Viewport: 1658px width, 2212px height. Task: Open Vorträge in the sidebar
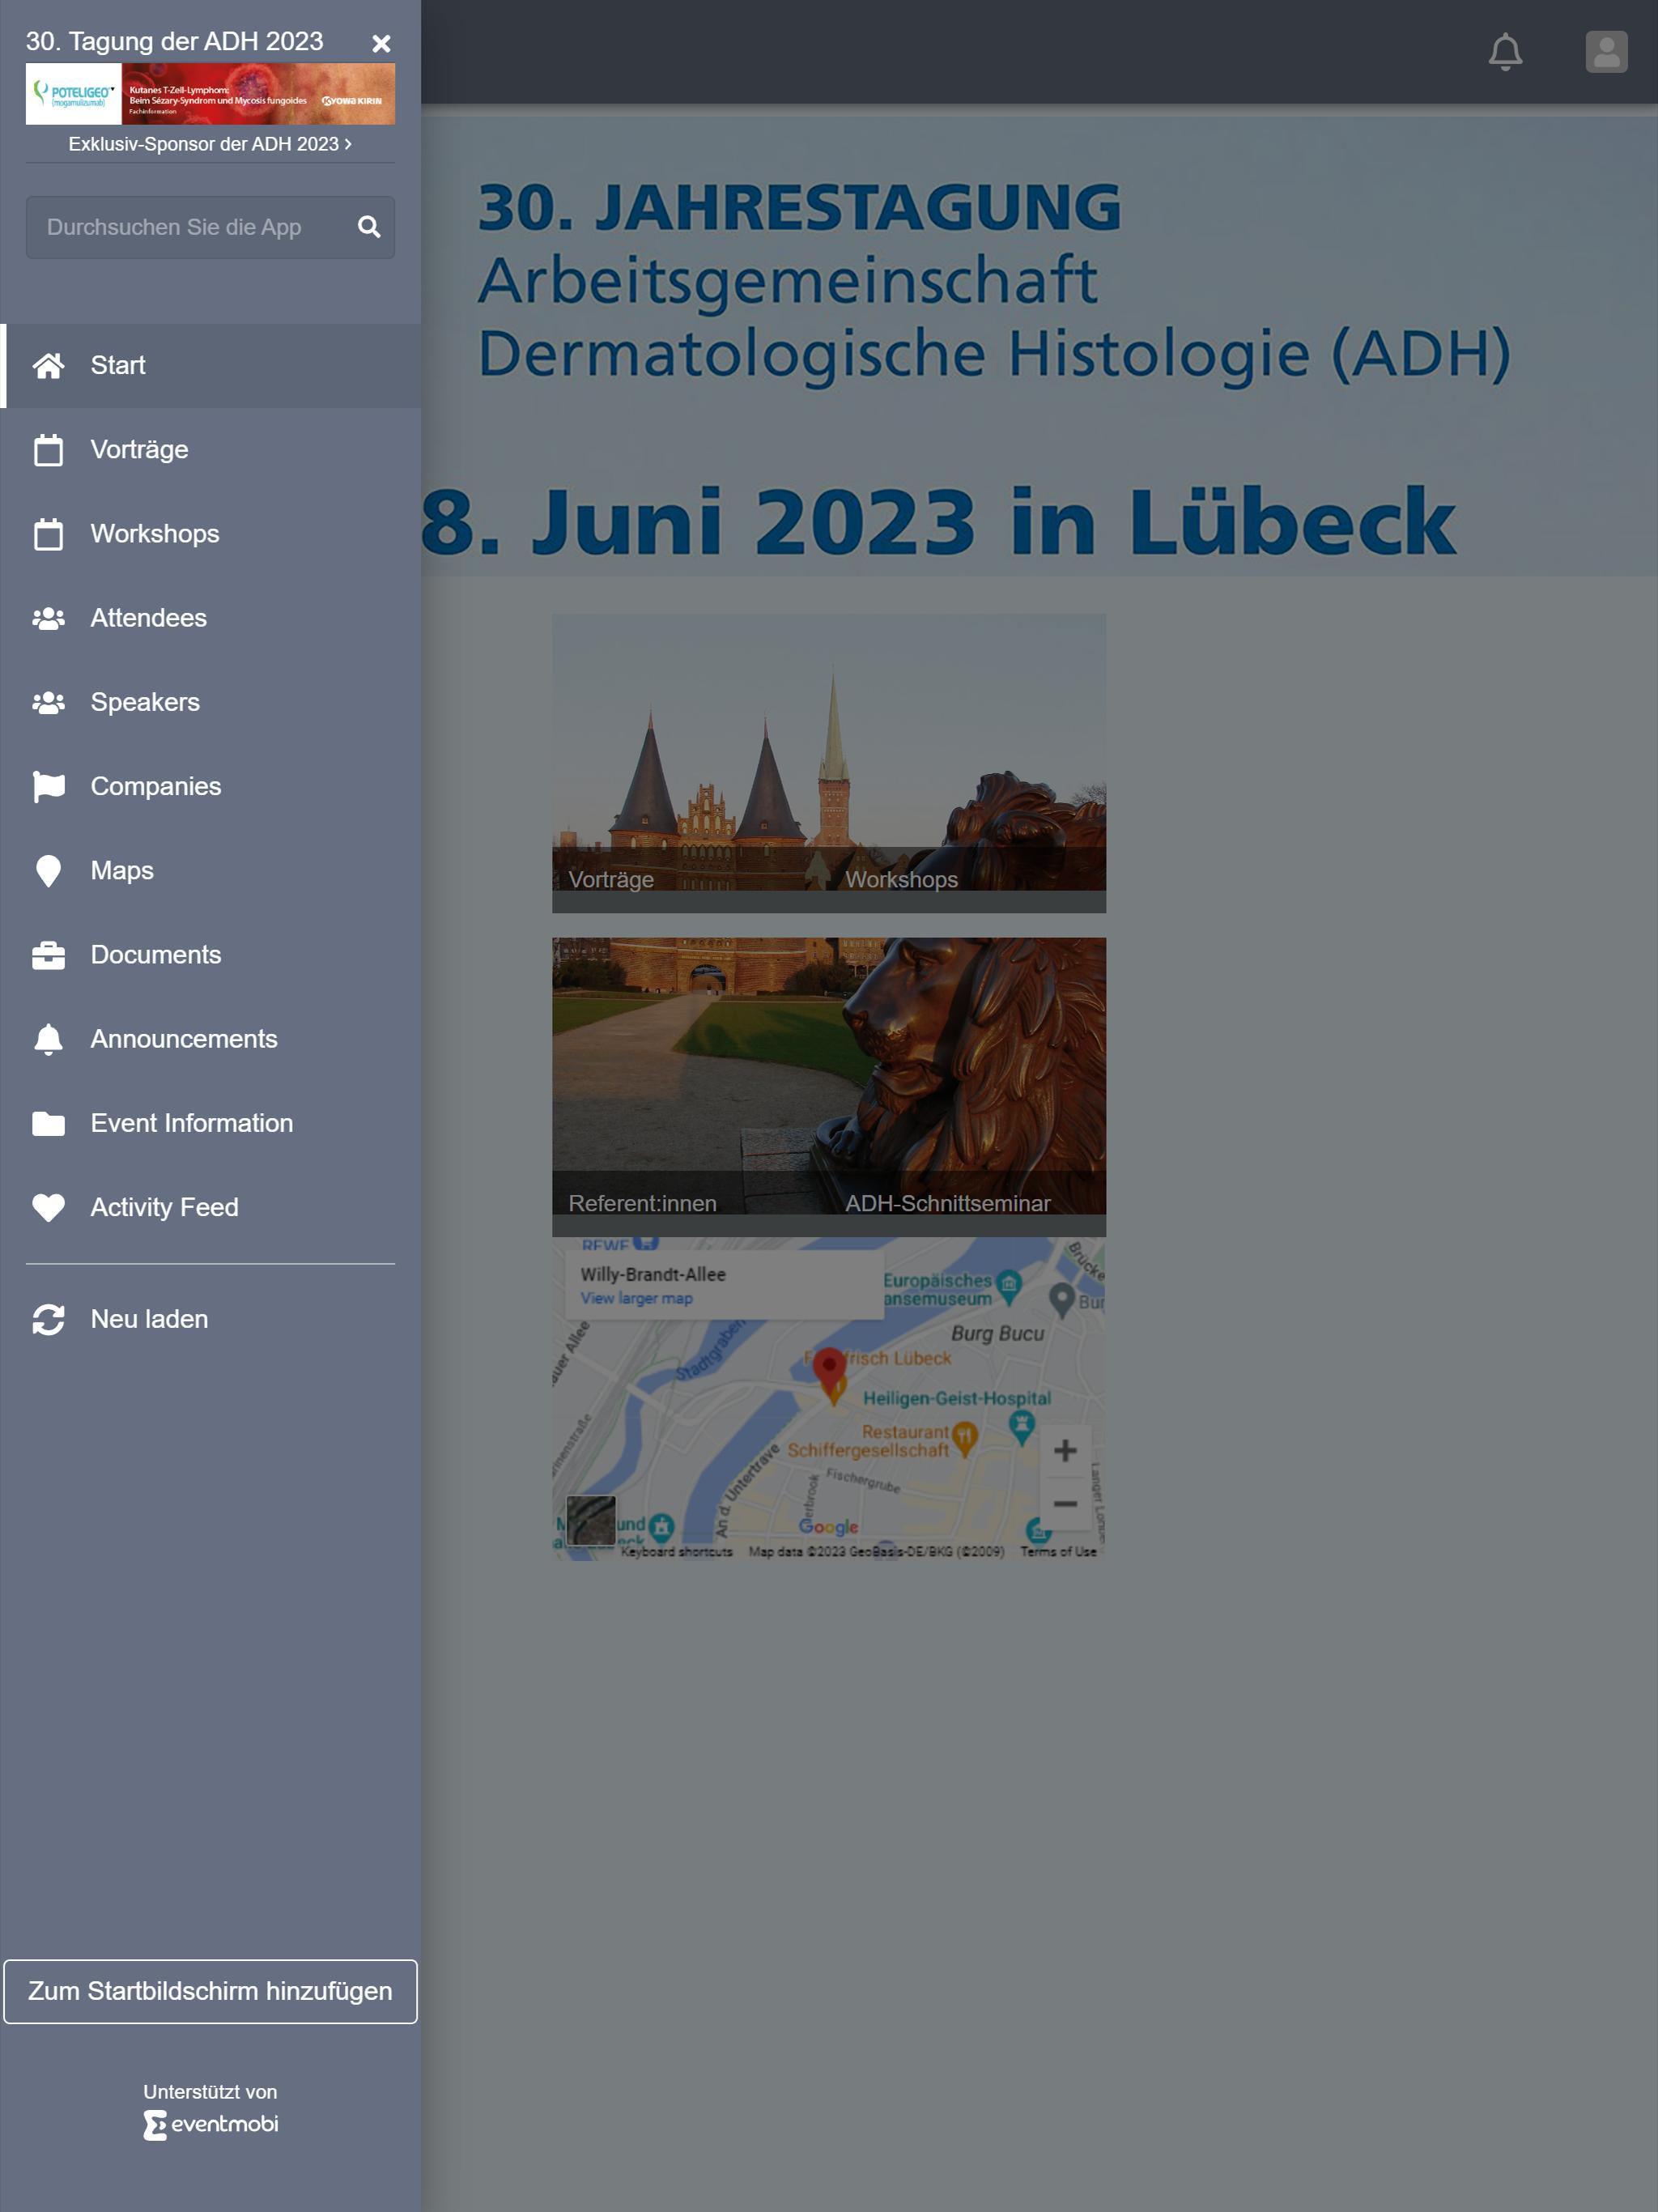coord(210,450)
